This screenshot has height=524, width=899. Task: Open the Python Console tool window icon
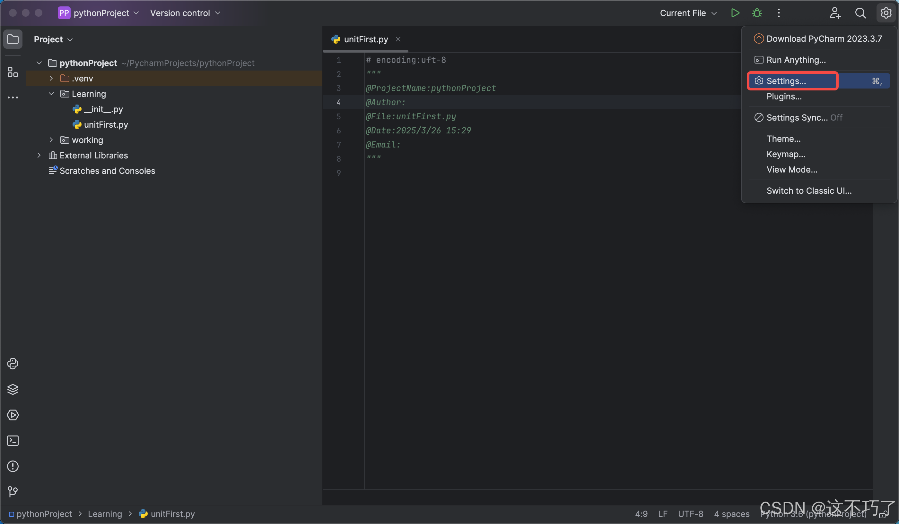pos(13,363)
